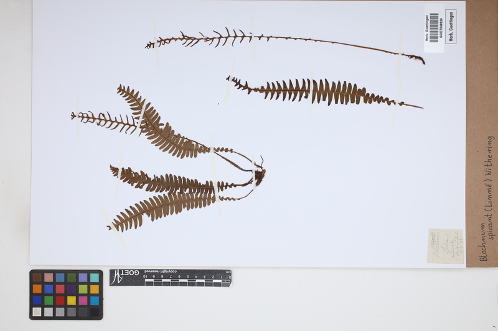Click the dark brown corner swatch
This screenshot has width=498, height=331.
click(37, 278)
